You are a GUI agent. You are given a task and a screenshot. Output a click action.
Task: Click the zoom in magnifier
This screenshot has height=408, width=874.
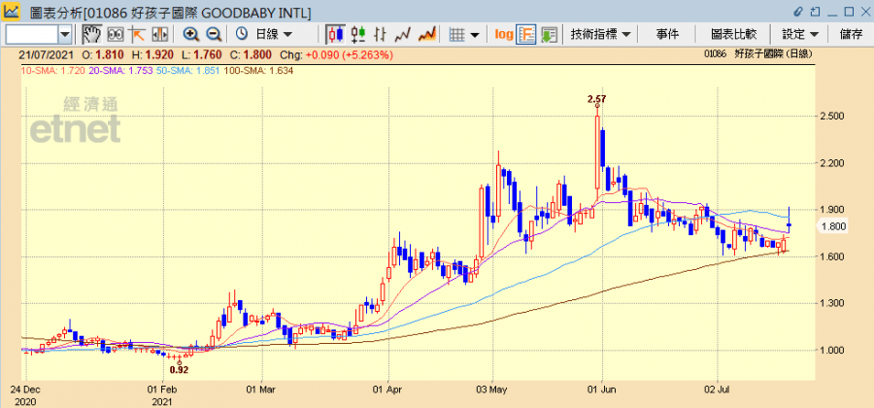point(191,34)
